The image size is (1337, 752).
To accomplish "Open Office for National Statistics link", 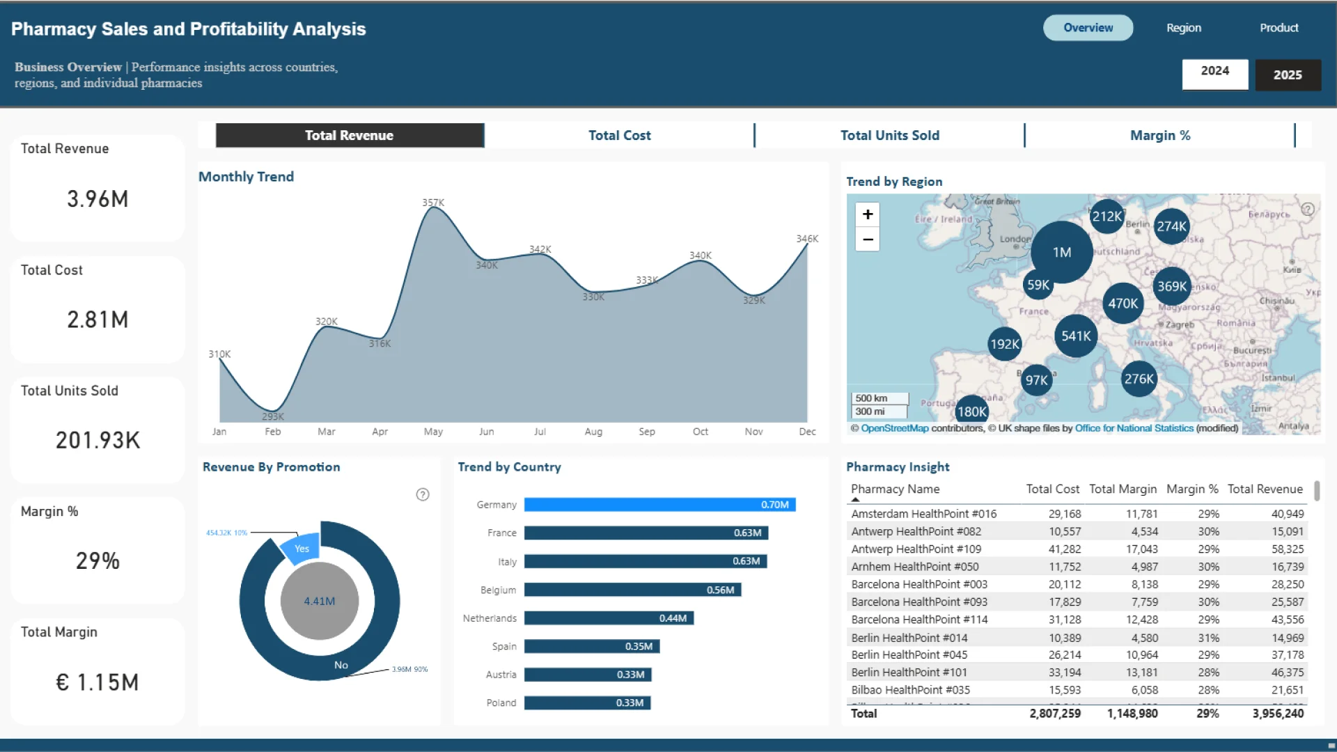I will click(x=1134, y=428).
